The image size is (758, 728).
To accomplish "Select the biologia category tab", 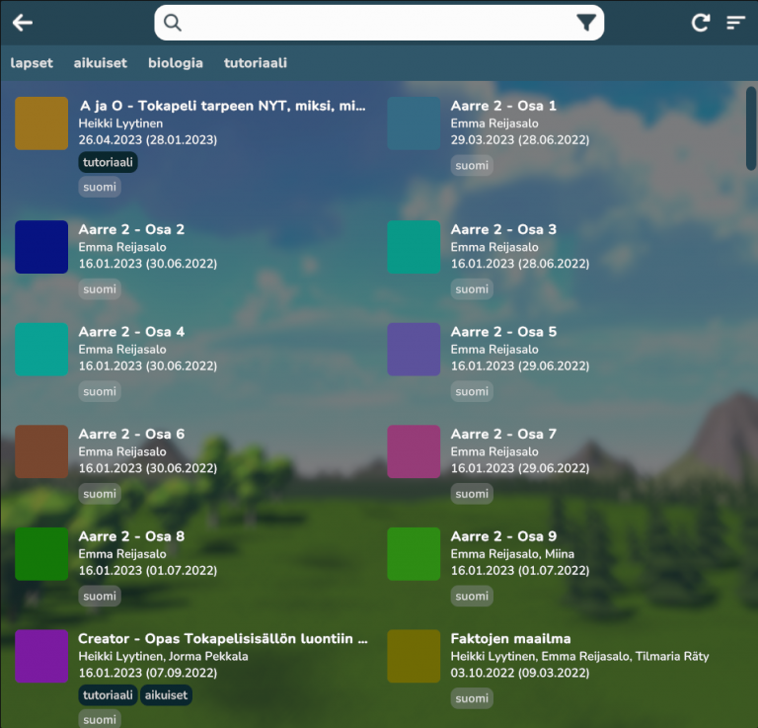I will (176, 63).
